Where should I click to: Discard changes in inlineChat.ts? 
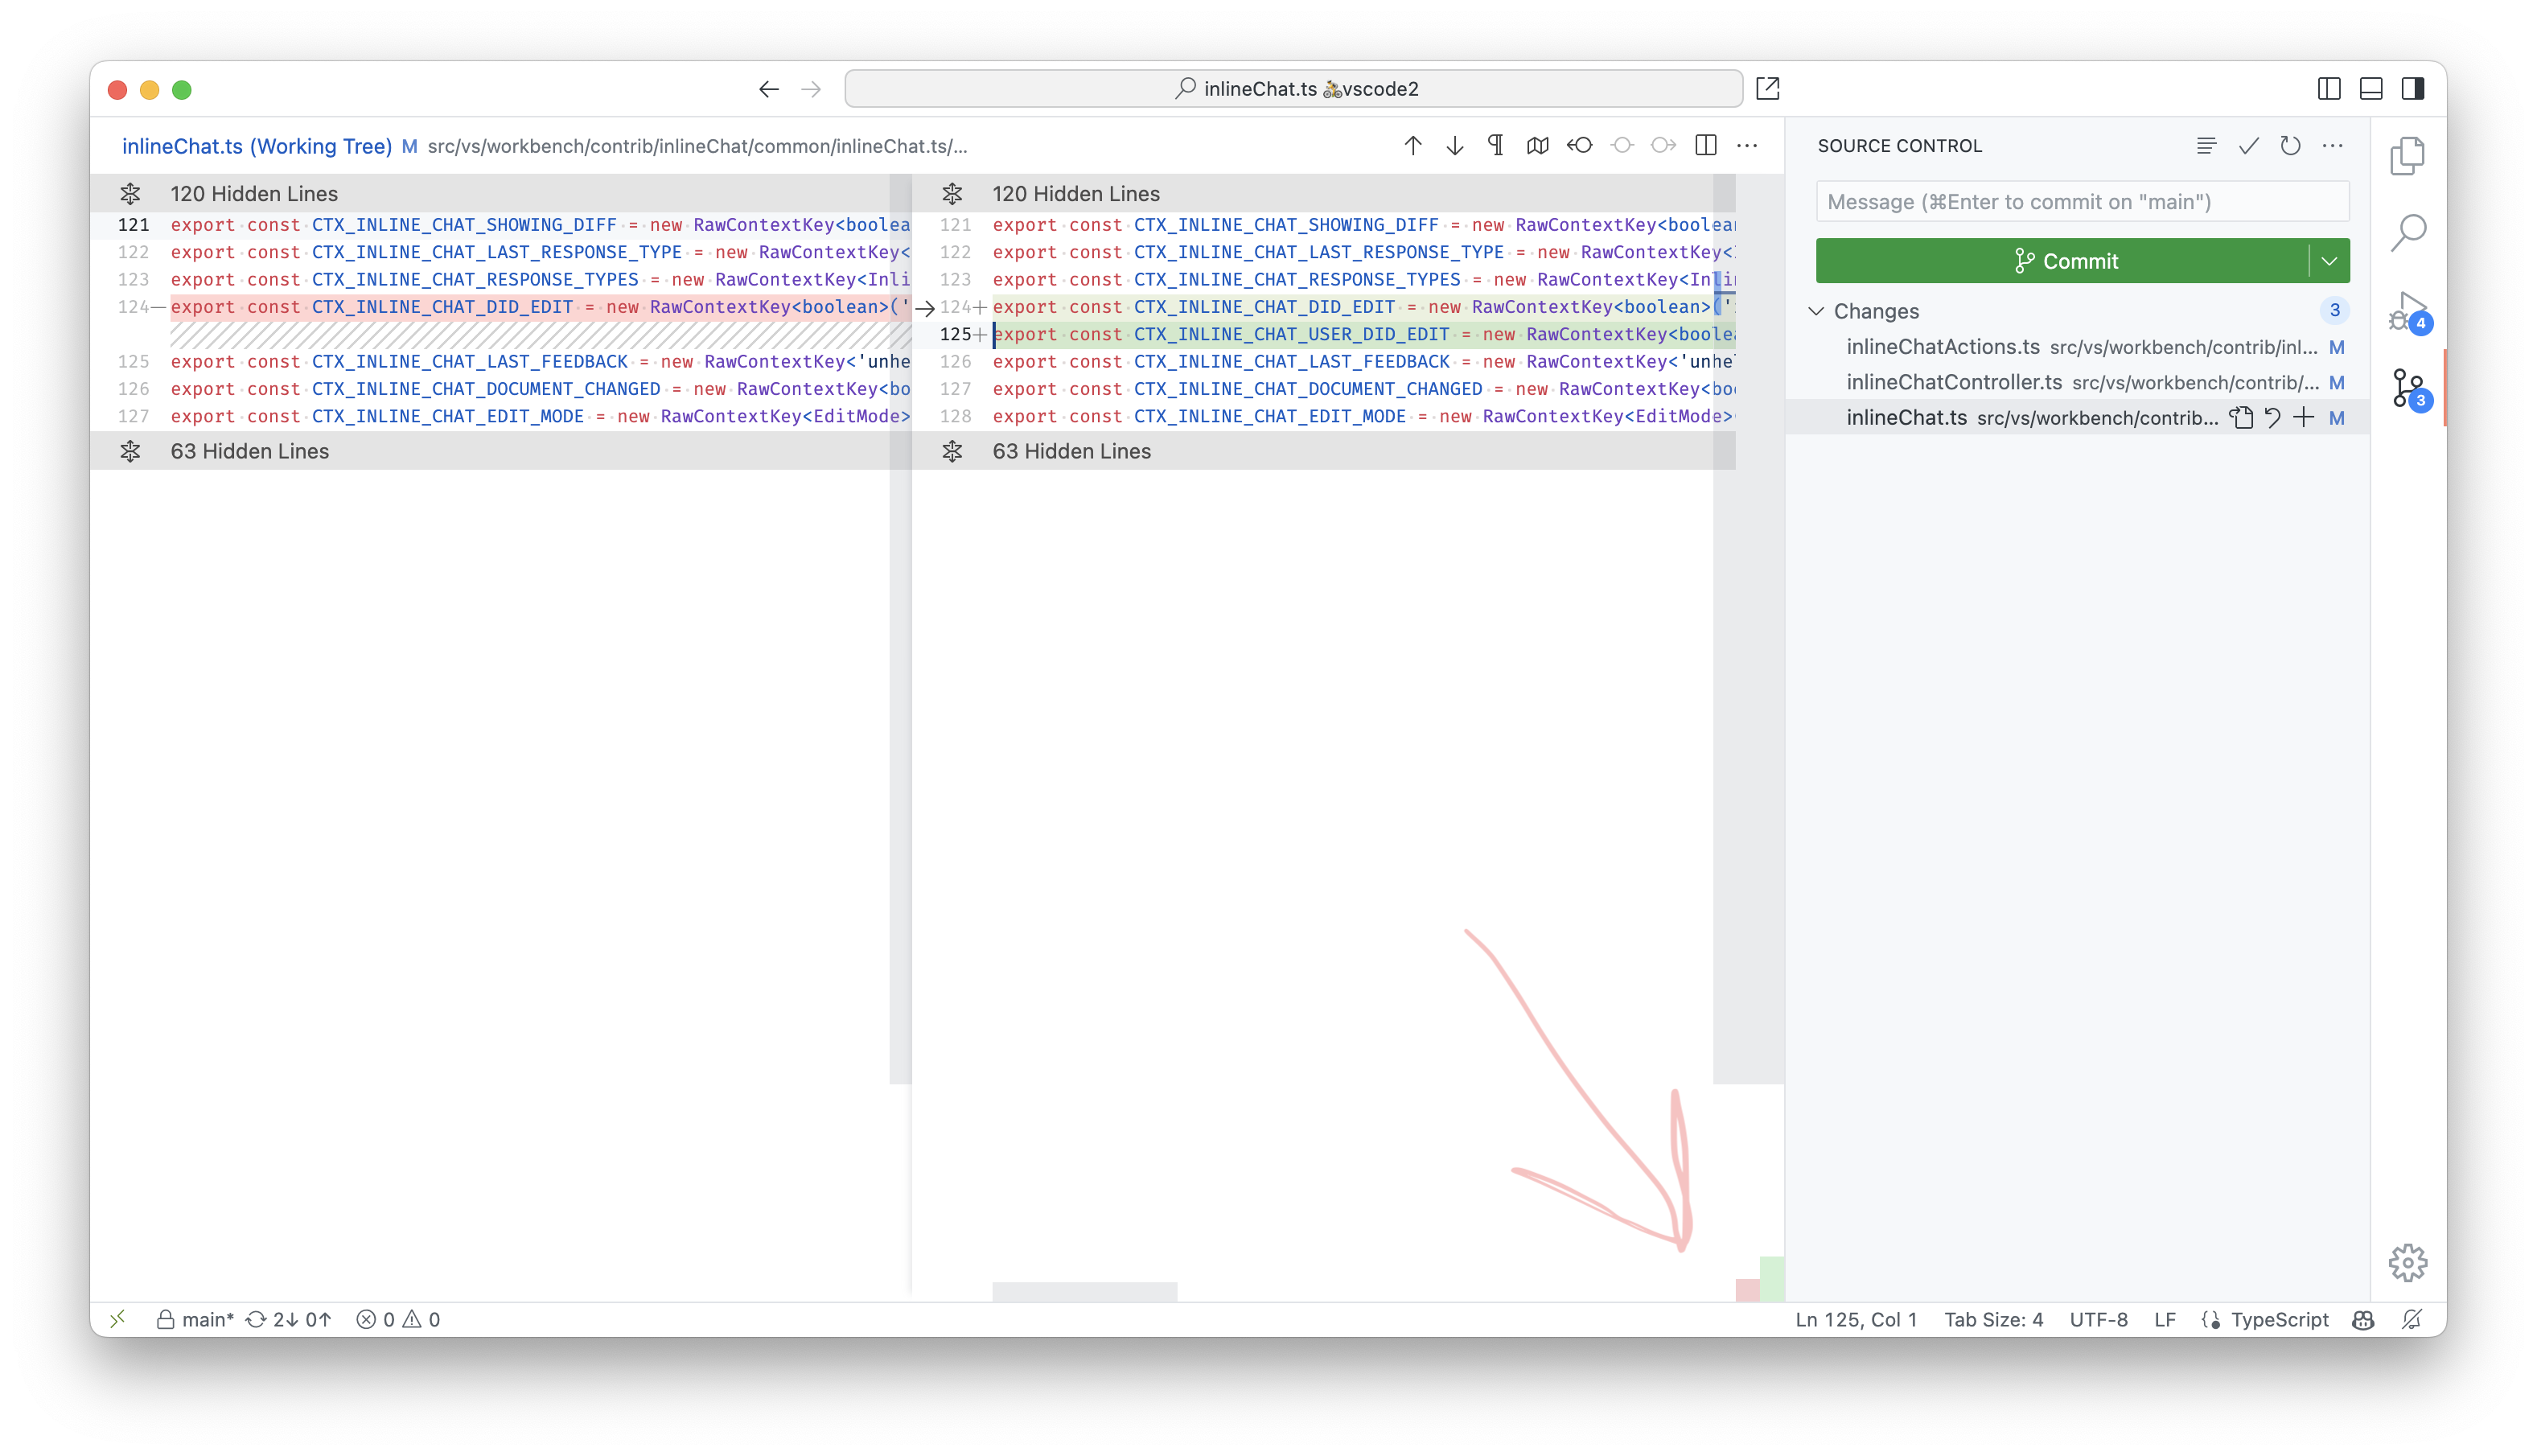(2273, 417)
